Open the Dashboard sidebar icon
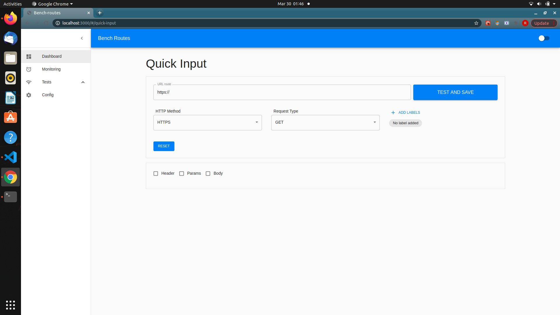The height and width of the screenshot is (315, 560). coord(29,56)
